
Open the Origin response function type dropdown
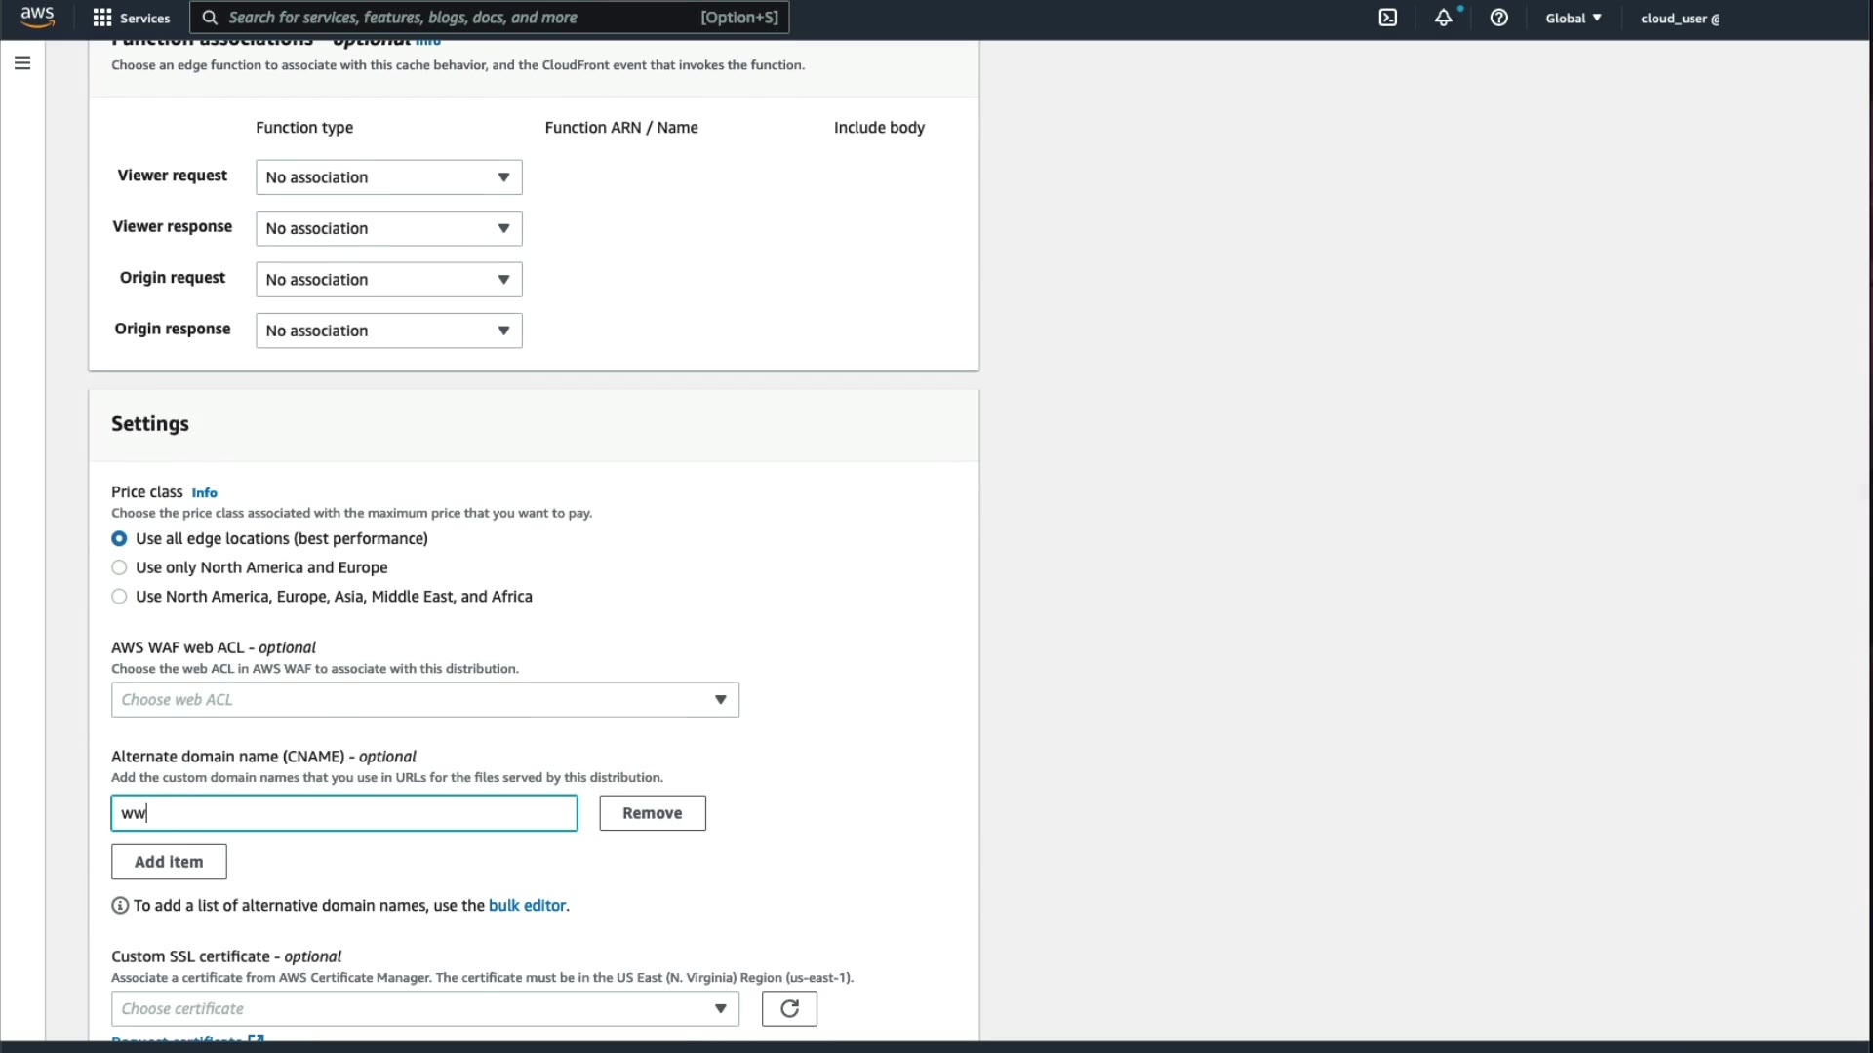(388, 331)
